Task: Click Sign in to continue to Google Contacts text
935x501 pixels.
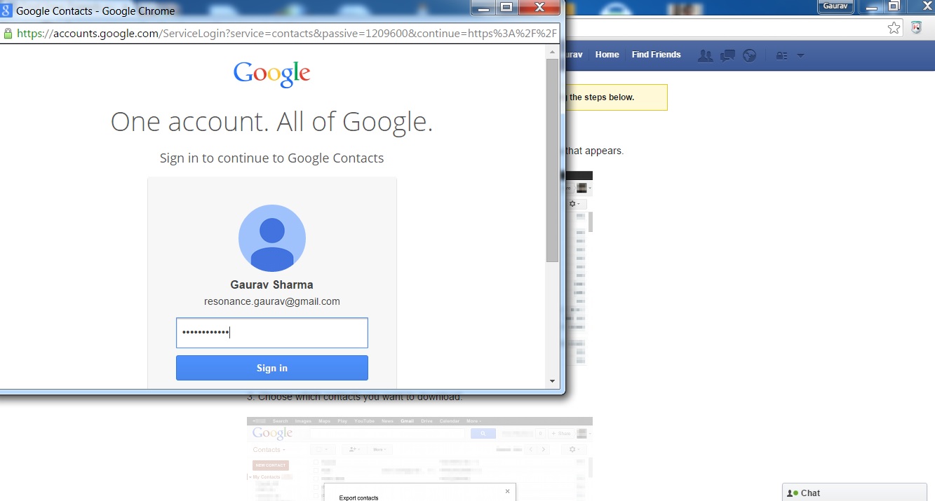Action: tap(272, 158)
